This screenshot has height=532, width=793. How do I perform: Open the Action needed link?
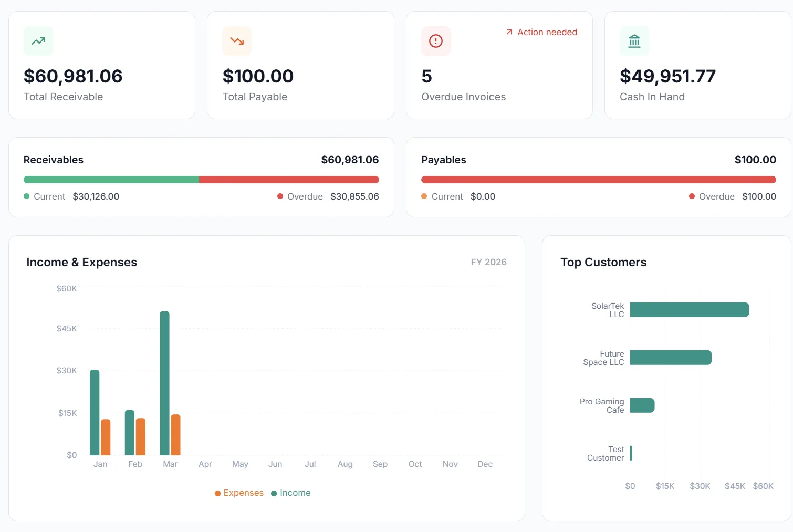click(x=541, y=32)
